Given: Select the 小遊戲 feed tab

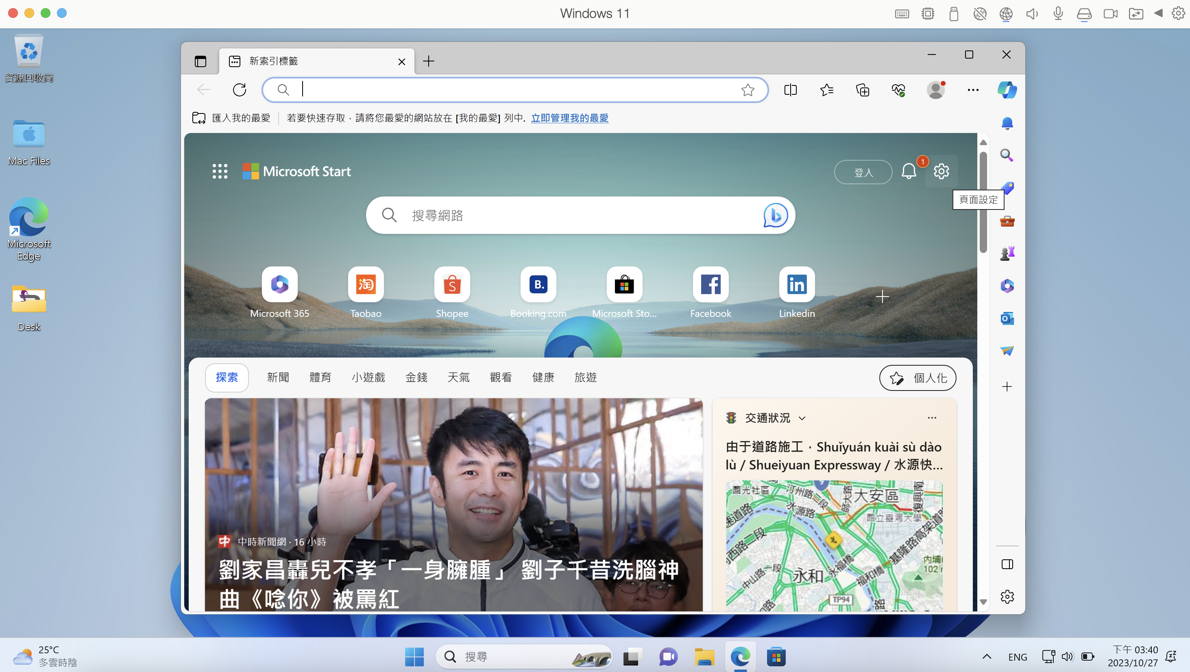Looking at the screenshot, I should (368, 377).
